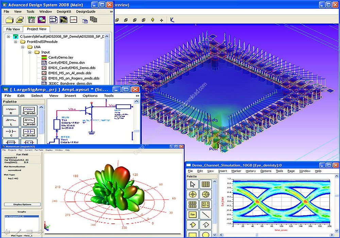
Task: Open a new layout window icon
Action: coord(64,20)
